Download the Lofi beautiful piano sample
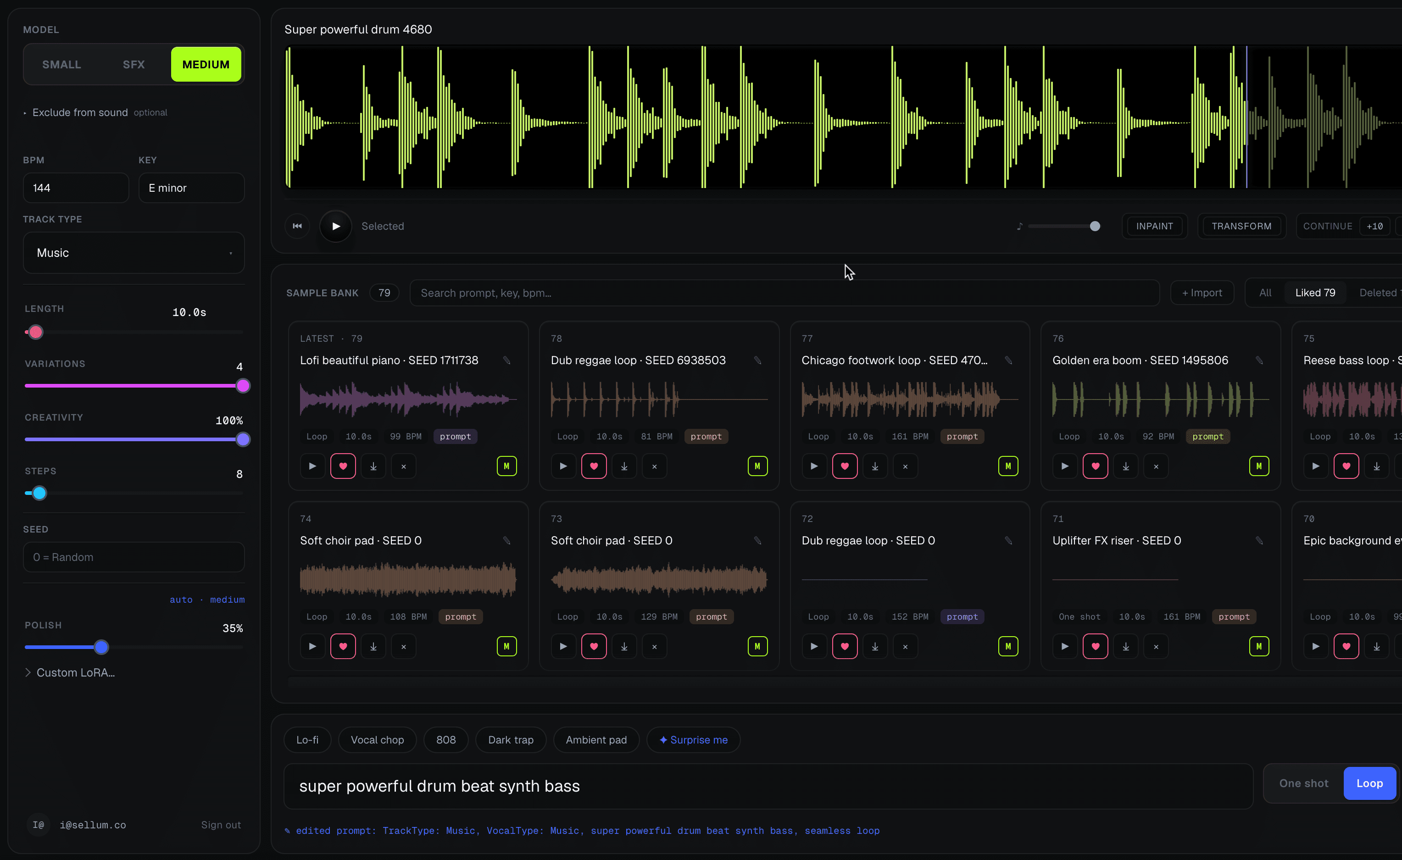The image size is (1402, 860). click(373, 466)
